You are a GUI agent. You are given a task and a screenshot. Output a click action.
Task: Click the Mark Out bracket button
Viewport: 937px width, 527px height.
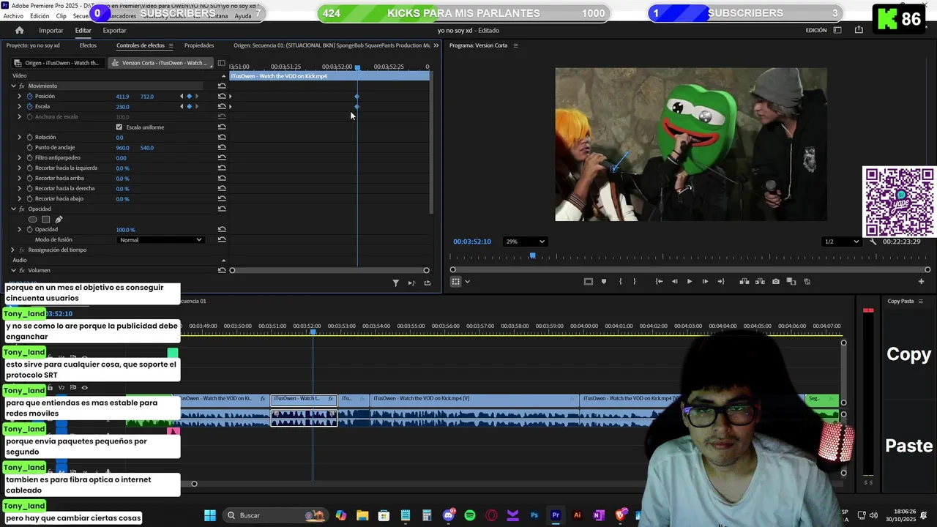[634, 281]
